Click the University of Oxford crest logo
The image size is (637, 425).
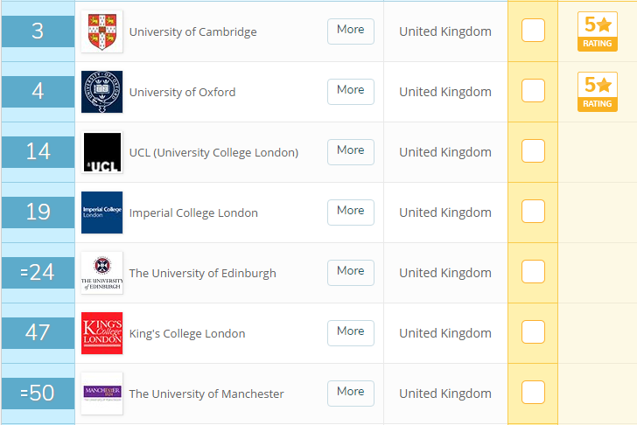pos(101,92)
